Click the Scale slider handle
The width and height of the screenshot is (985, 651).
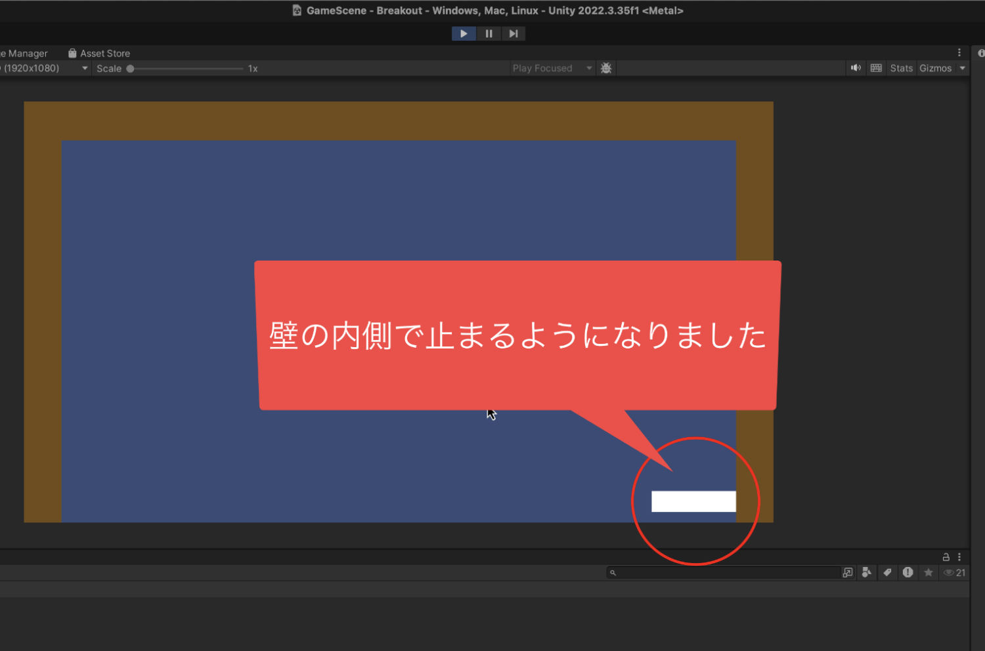130,68
